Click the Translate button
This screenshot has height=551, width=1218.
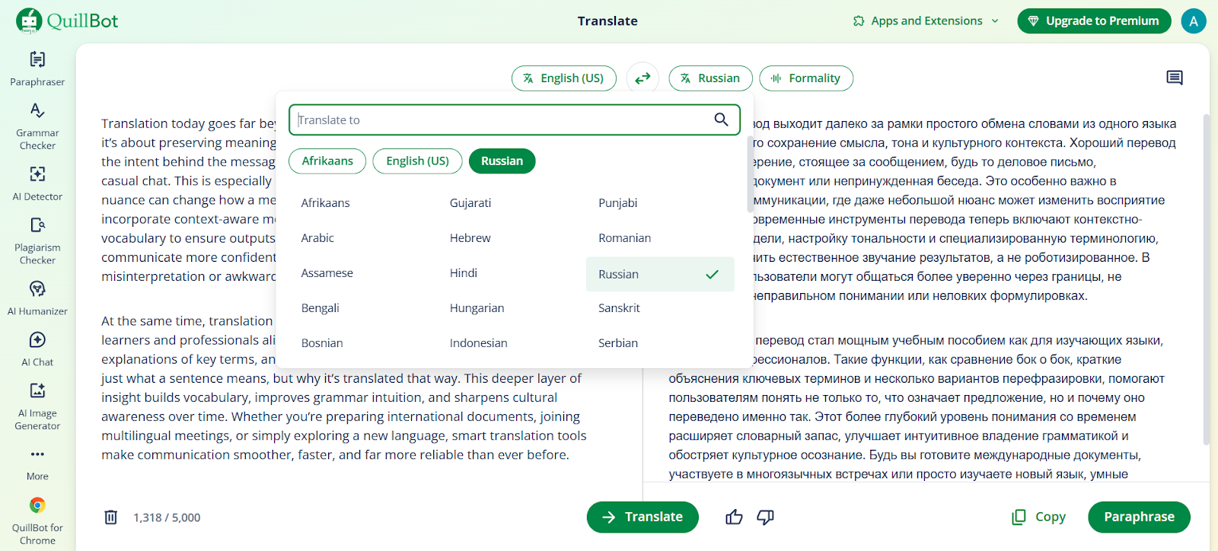642,517
